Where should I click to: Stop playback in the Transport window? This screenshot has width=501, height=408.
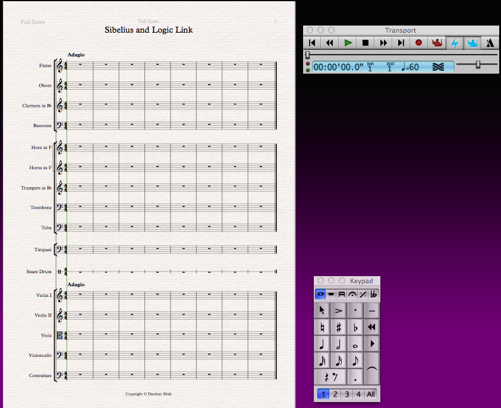[x=365, y=43]
